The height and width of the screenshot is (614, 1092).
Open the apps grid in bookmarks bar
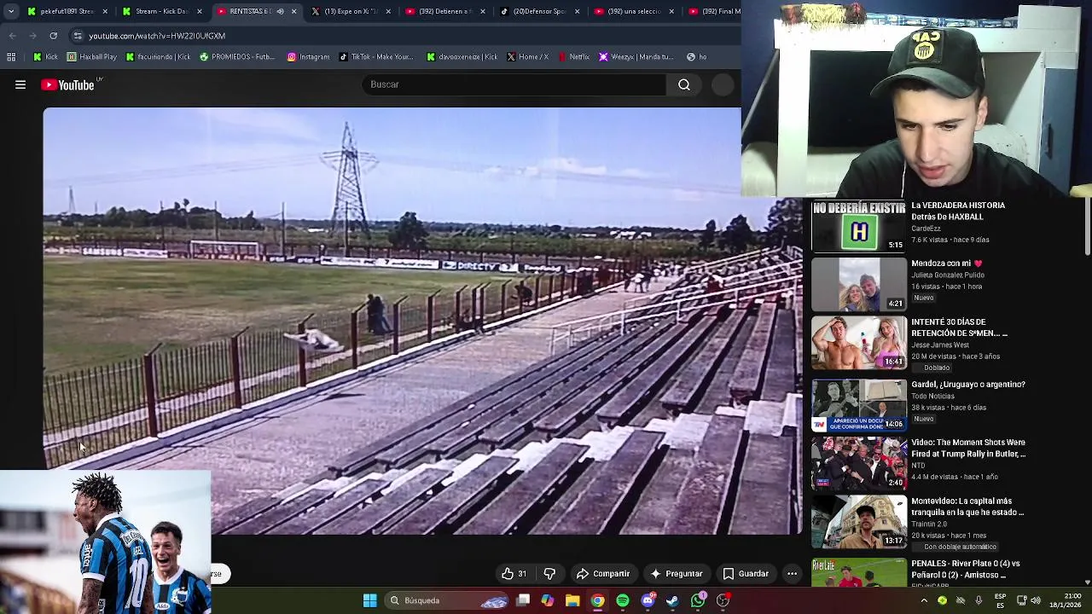(x=11, y=57)
